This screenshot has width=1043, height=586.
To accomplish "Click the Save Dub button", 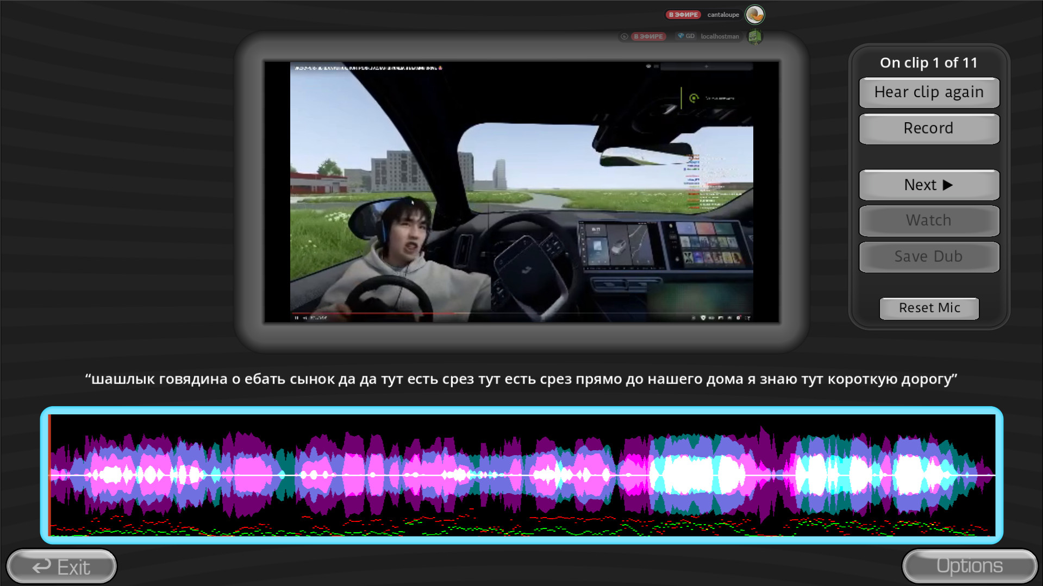I will click(x=929, y=257).
